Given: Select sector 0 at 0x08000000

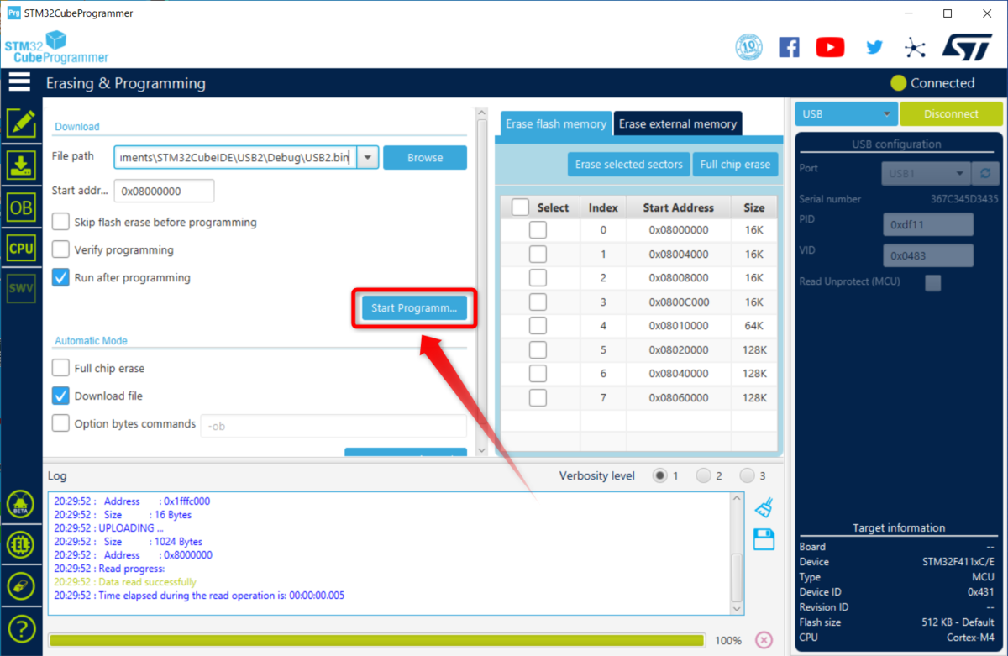Looking at the screenshot, I should 538,229.
